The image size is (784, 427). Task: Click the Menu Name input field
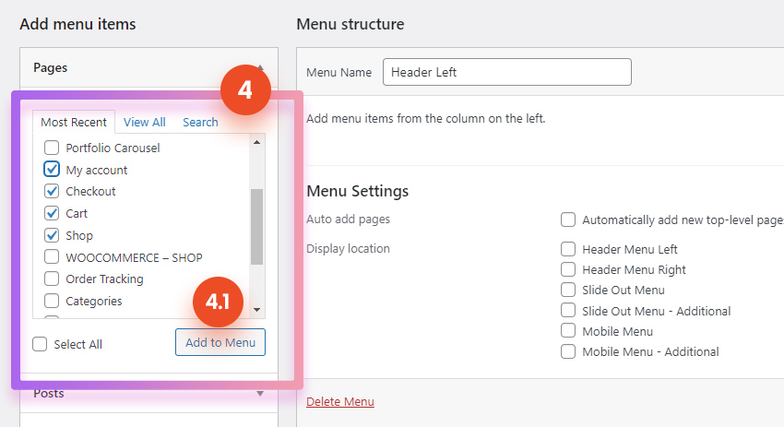click(x=507, y=72)
